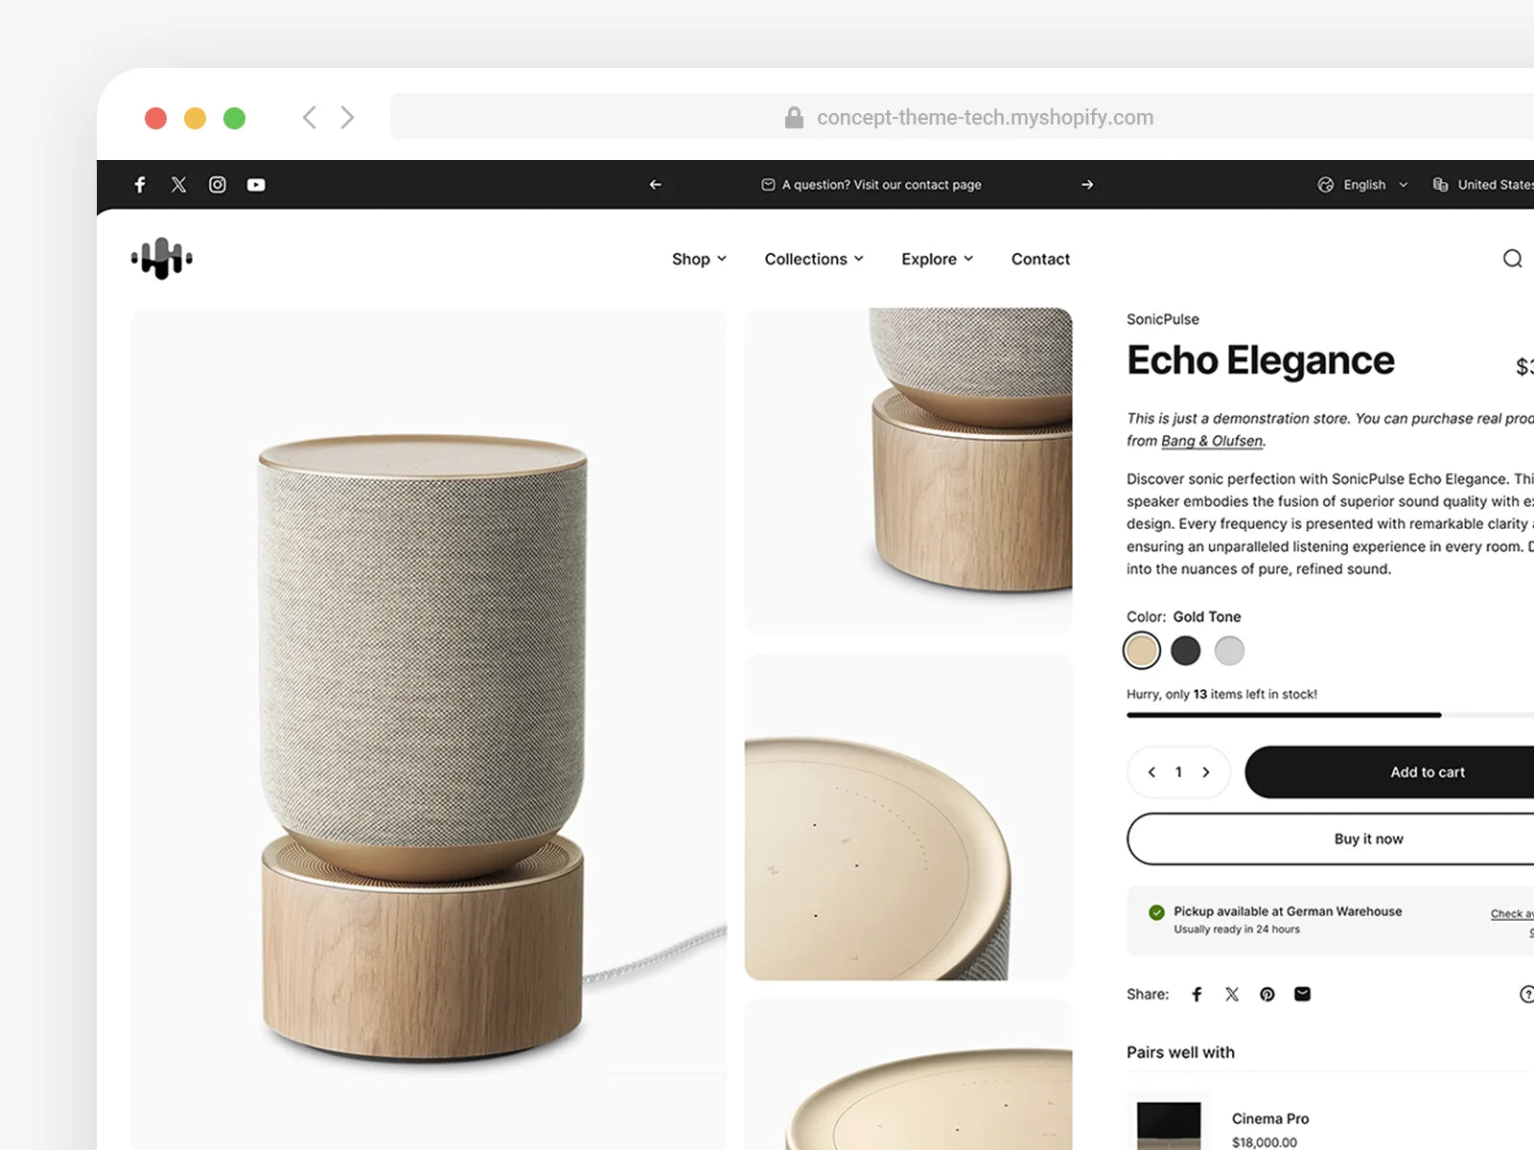Viewport: 1534px width, 1150px height.
Task: Choose the black color option
Action: pyautogui.click(x=1185, y=651)
